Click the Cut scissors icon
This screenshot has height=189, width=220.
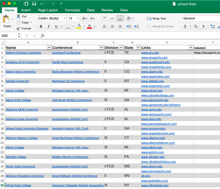[18, 16]
